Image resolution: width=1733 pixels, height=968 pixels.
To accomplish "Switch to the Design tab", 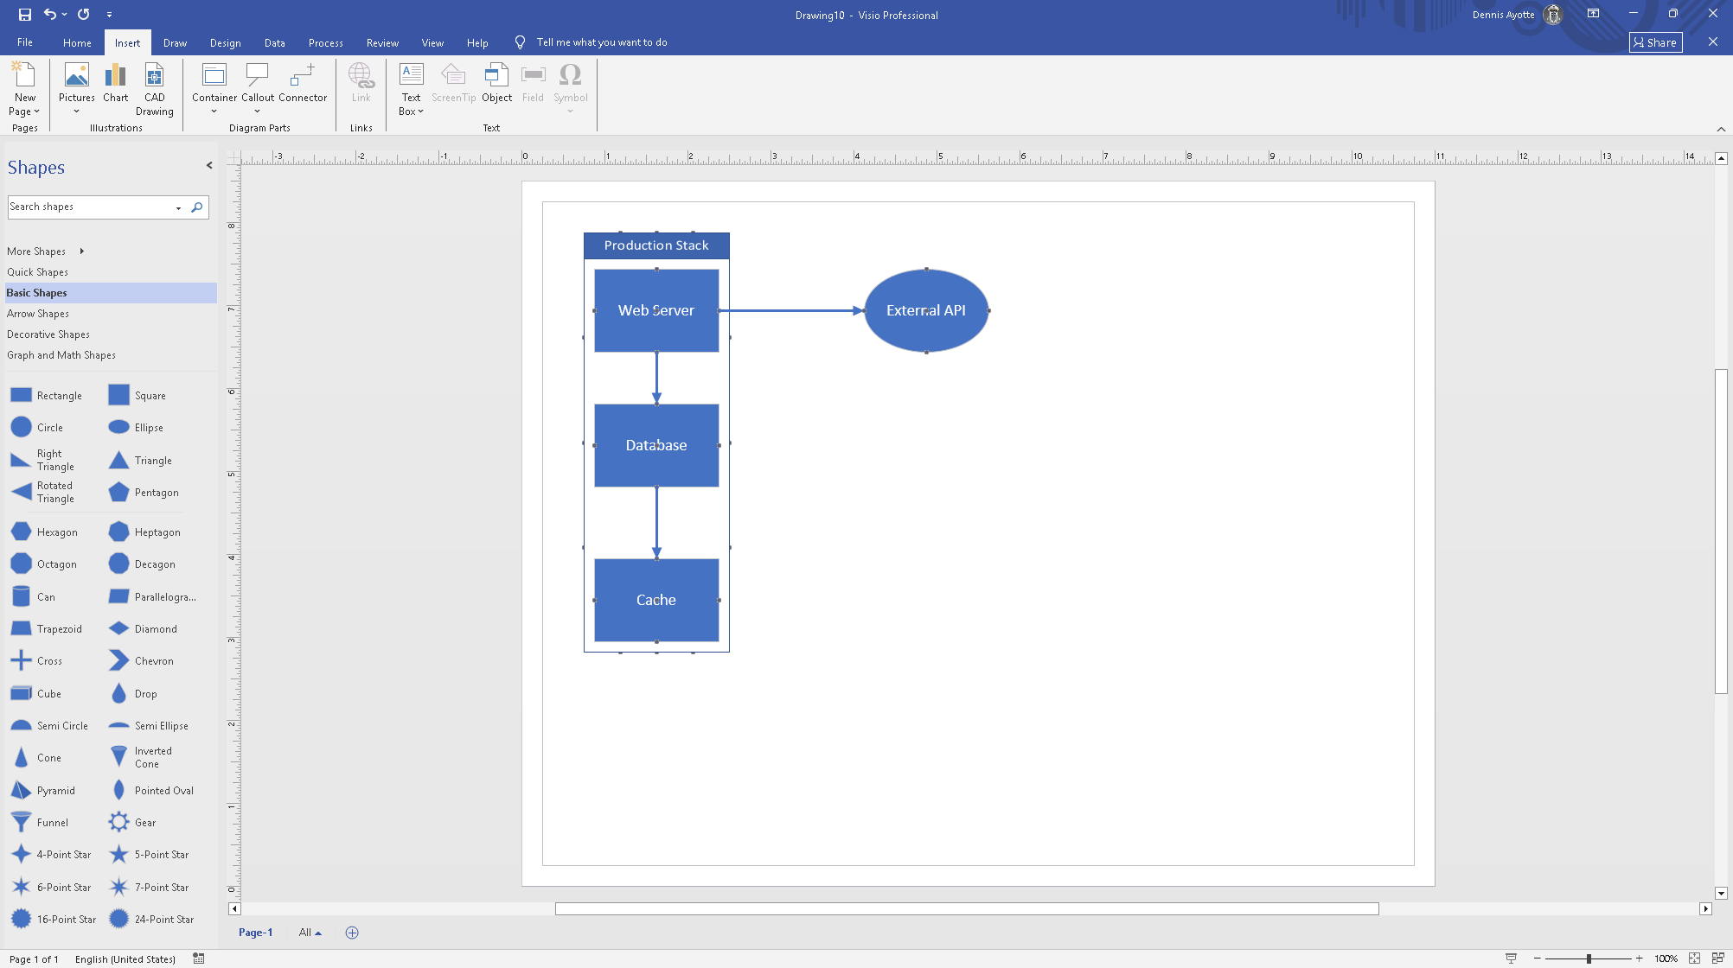I will [x=225, y=42].
